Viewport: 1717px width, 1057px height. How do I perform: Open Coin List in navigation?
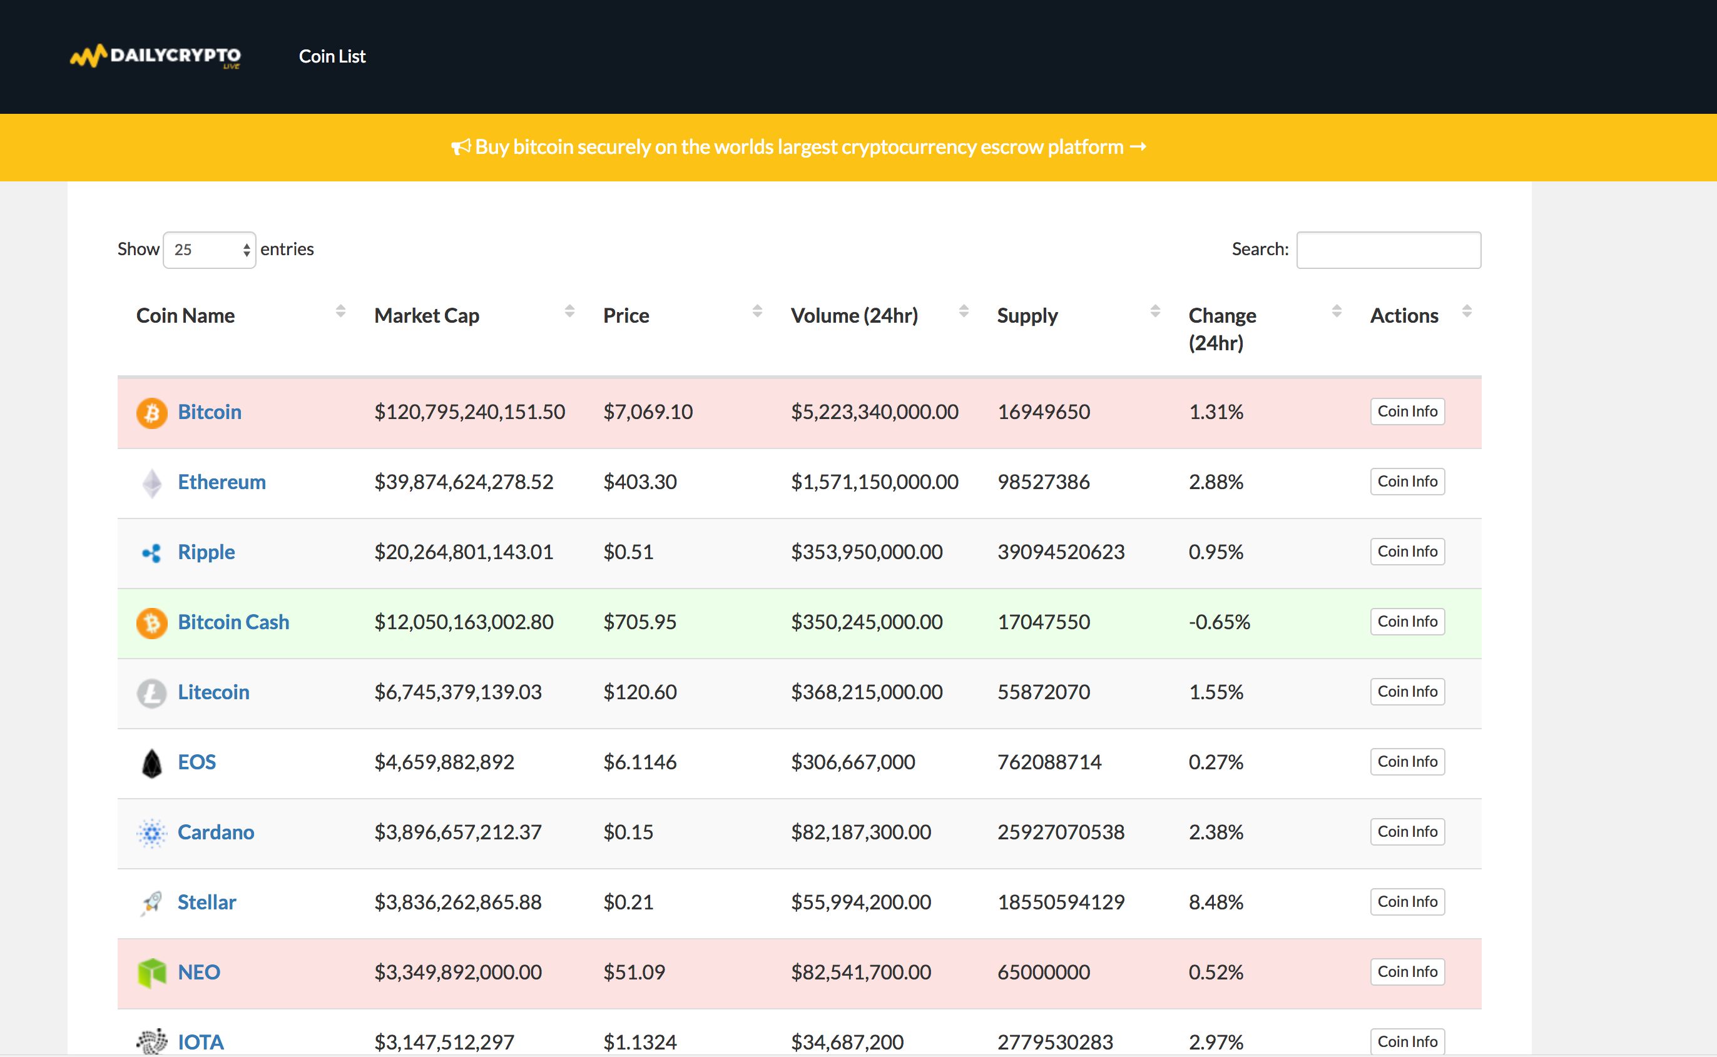pyautogui.click(x=332, y=57)
